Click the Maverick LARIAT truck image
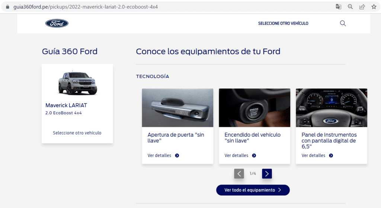 click(77, 83)
